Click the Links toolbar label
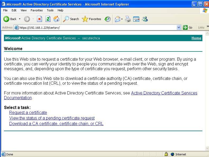The height and width of the screenshot is (157, 209). 201,27
